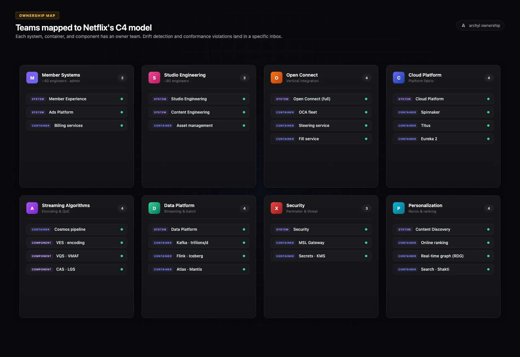This screenshot has width=520, height=357.
Task: Click the status dot on Kafka · trillions/d row
Action: [x=244, y=243]
